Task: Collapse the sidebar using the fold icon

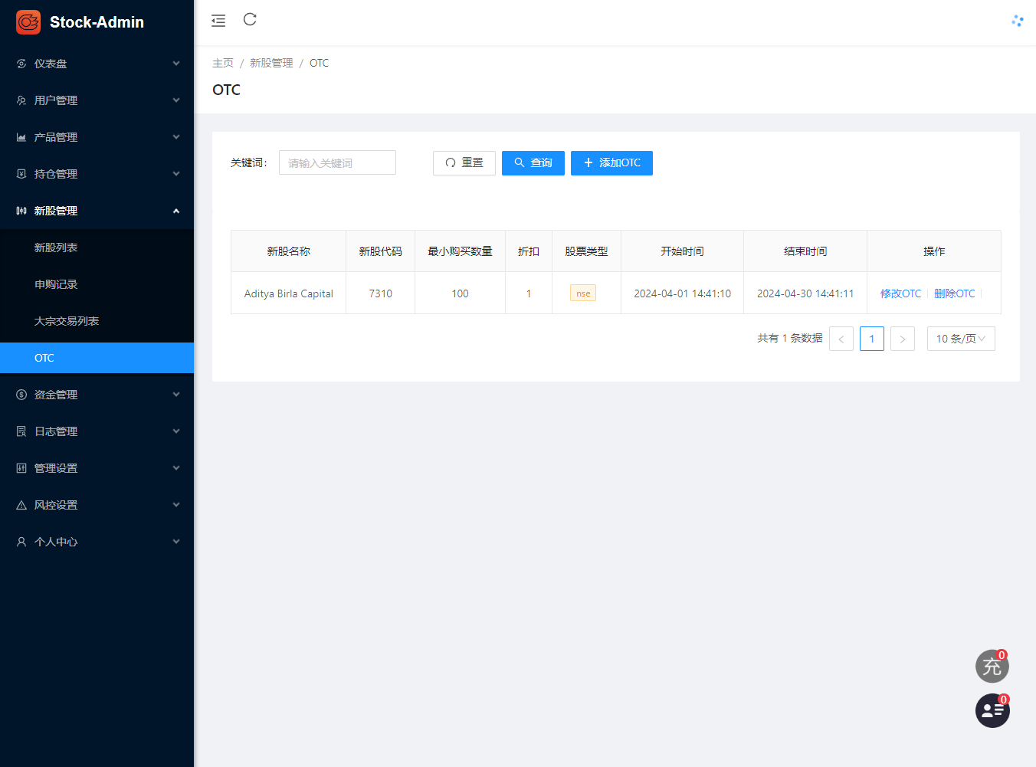Action: click(x=218, y=20)
